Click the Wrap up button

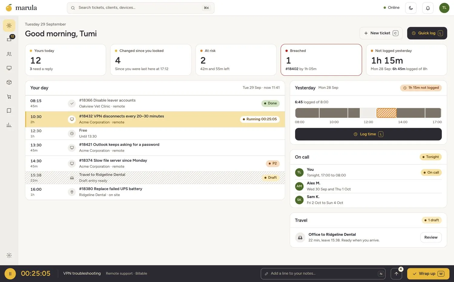[428, 274]
